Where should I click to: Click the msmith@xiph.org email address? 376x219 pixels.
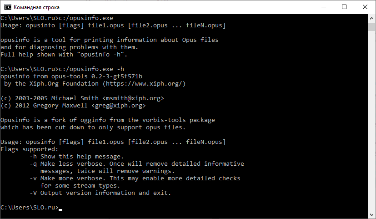(x=133, y=98)
